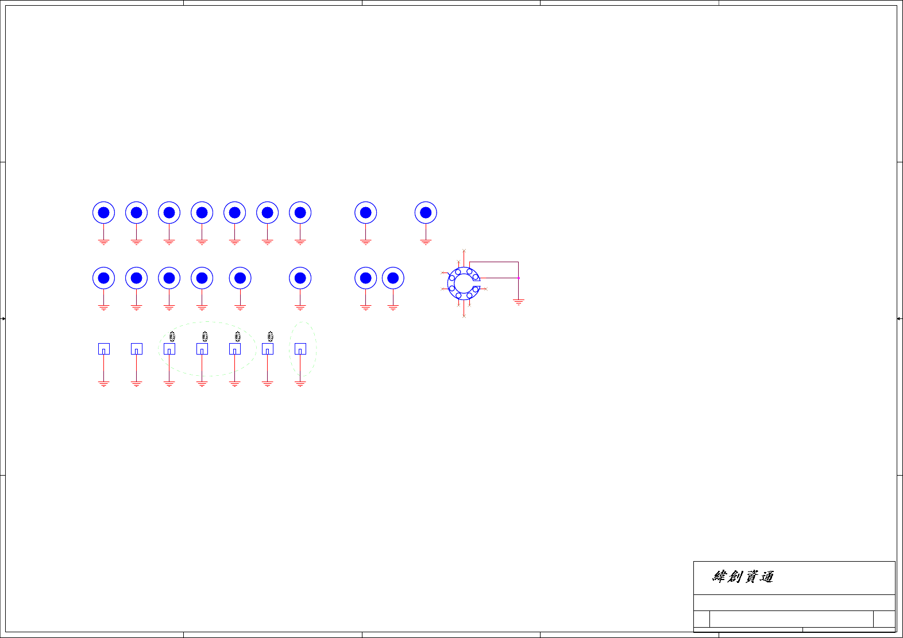
Task: Click the 緯創資通 title block text
Action: pos(743,577)
